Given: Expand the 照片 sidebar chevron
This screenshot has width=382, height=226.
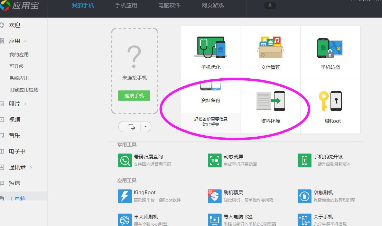Looking at the screenshot, I should coord(25,104).
